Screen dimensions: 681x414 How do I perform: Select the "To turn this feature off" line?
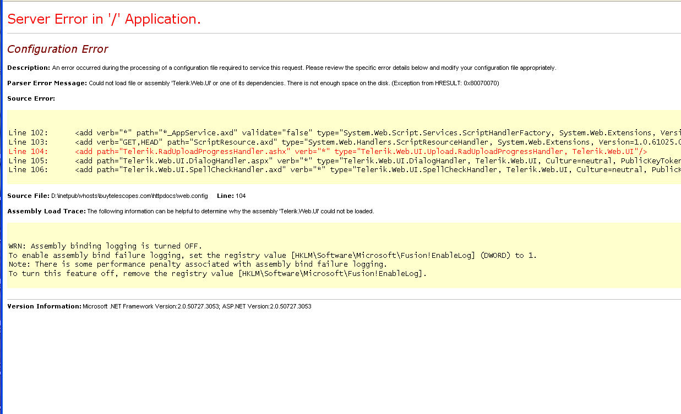tap(218, 273)
